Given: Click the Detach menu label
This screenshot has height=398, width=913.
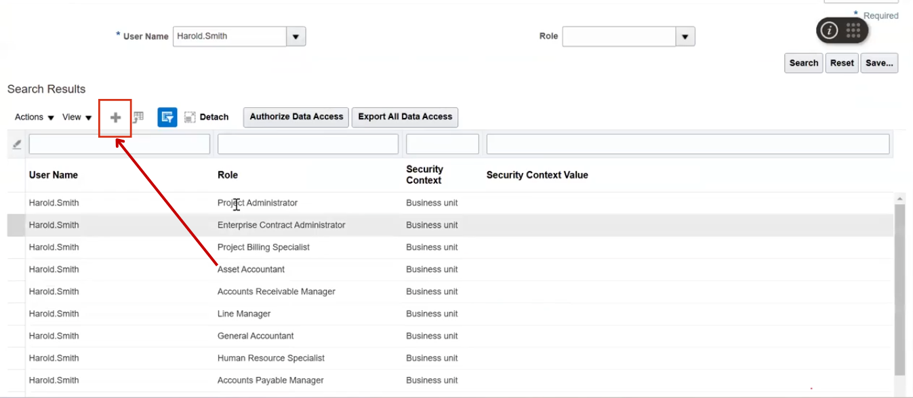Looking at the screenshot, I should [212, 117].
